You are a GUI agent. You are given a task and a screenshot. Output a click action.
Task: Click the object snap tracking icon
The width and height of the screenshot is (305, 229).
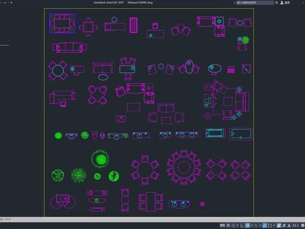point(264,225)
